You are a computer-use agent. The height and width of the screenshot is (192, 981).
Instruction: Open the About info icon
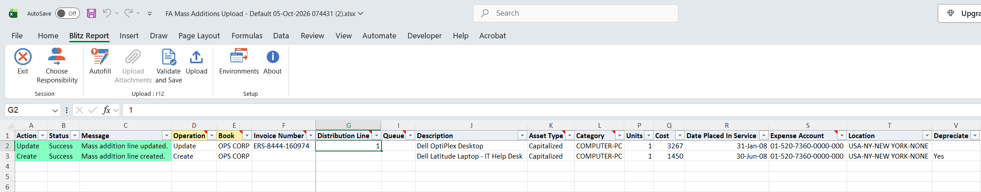(273, 57)
